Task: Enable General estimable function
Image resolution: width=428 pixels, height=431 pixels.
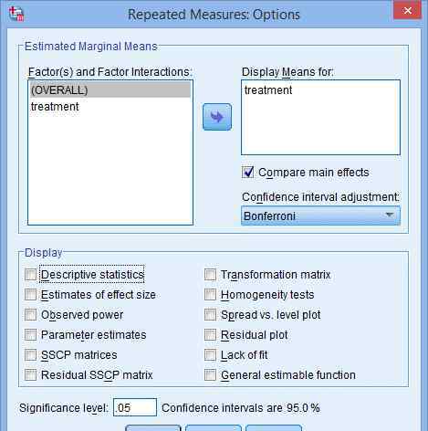Action: [x=210, y=375]
